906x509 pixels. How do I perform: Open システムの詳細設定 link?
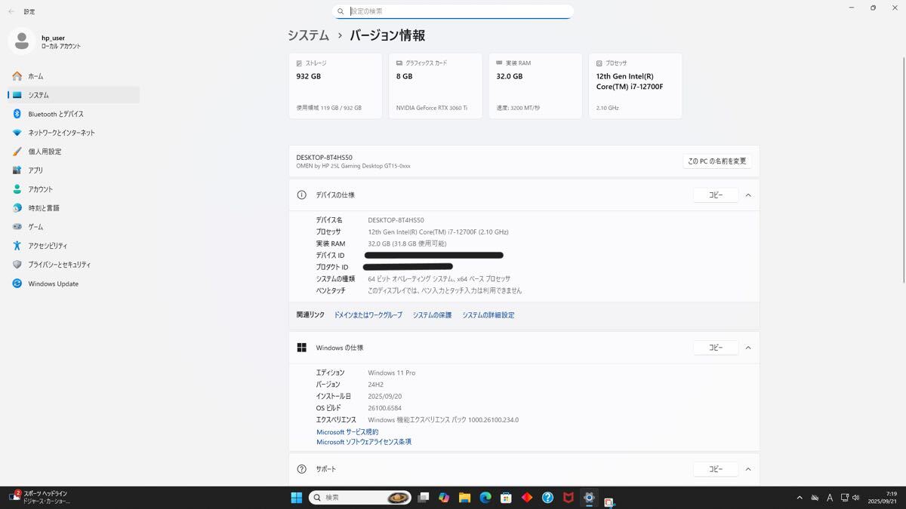488,315
